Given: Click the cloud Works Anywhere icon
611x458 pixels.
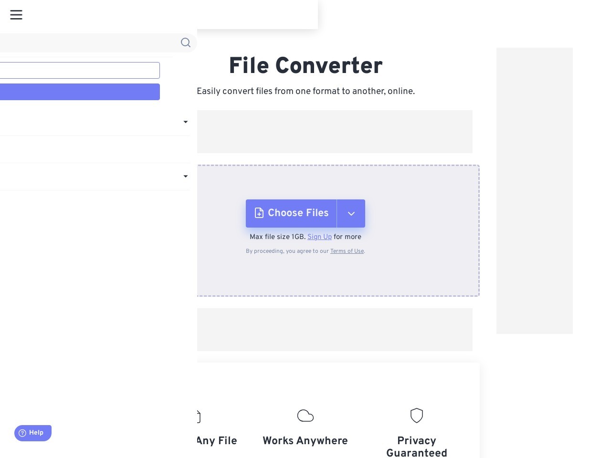Looking at the screenshot, I should pos(305,416).
